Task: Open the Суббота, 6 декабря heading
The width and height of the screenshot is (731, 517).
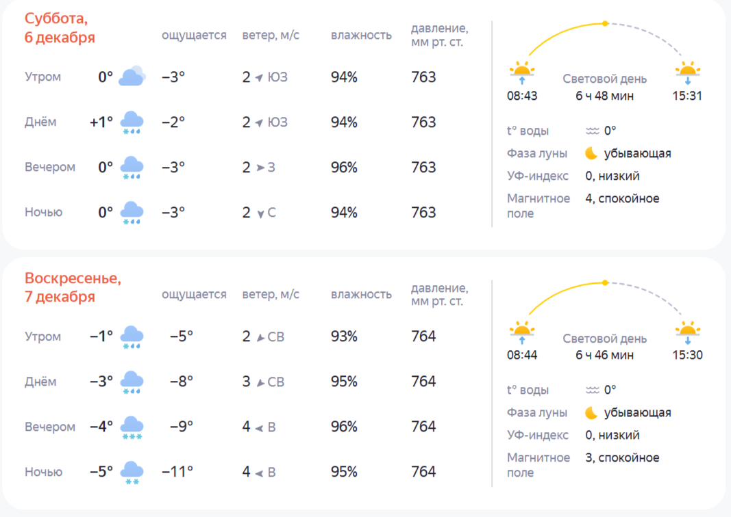Action: (60, 28)
